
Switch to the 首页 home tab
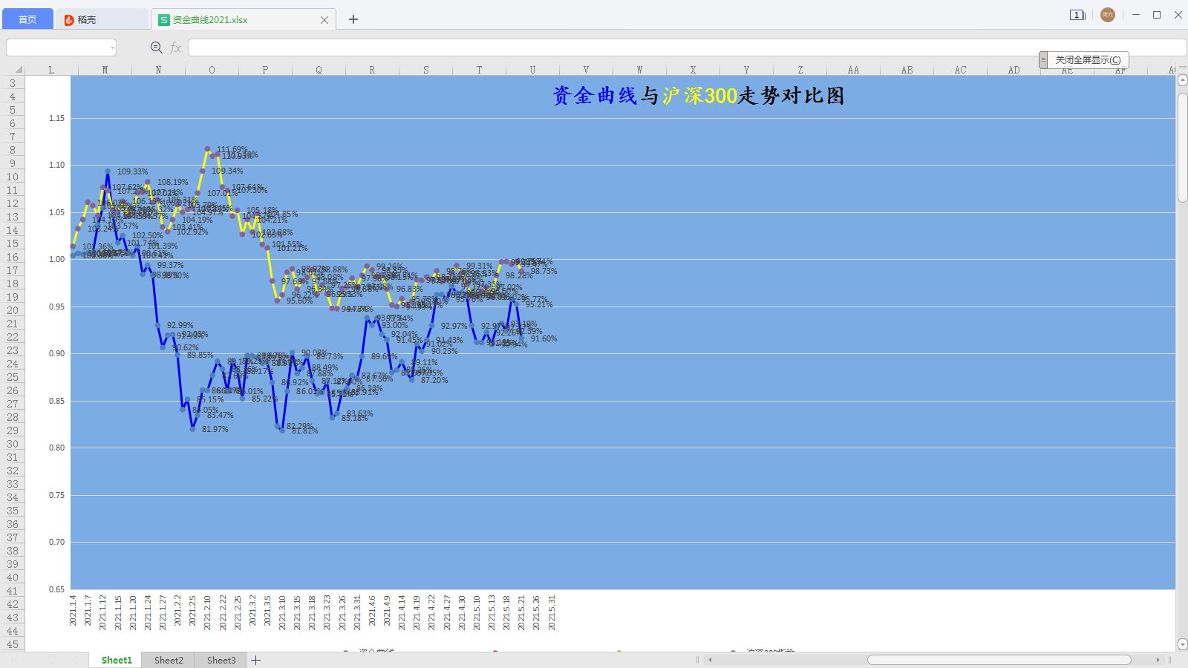coord(27,20)
